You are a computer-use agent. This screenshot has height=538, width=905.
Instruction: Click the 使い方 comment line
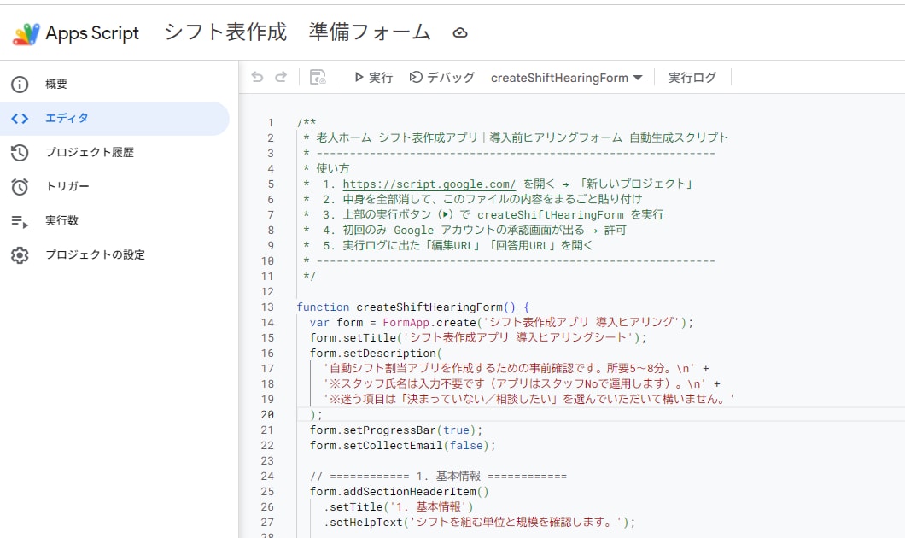(327, 168)
